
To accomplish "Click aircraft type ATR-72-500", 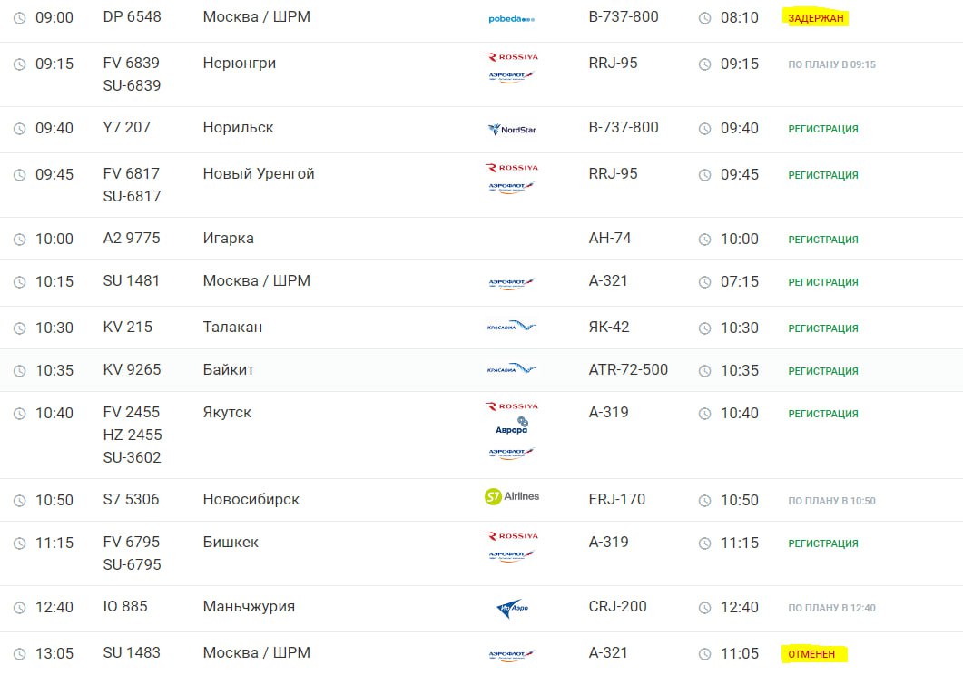I will pos(628,370).
